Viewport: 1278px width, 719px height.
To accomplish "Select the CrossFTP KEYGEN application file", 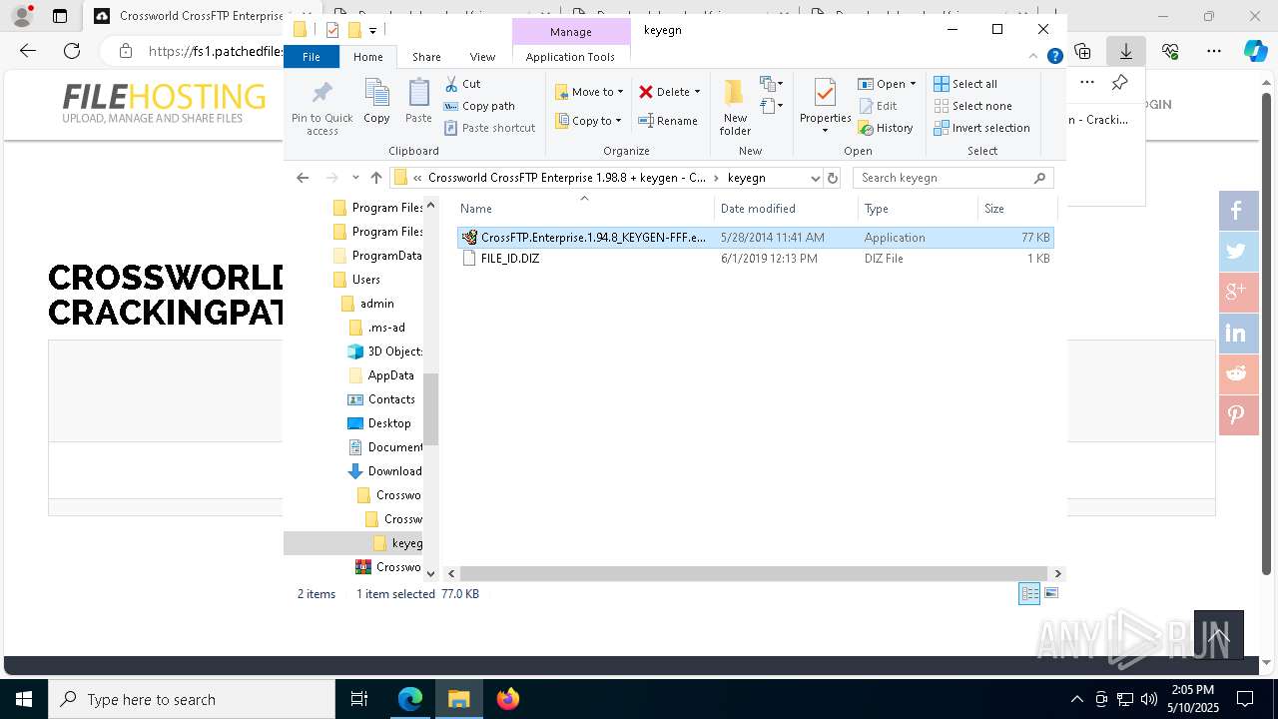I will [x=755, y=238].
